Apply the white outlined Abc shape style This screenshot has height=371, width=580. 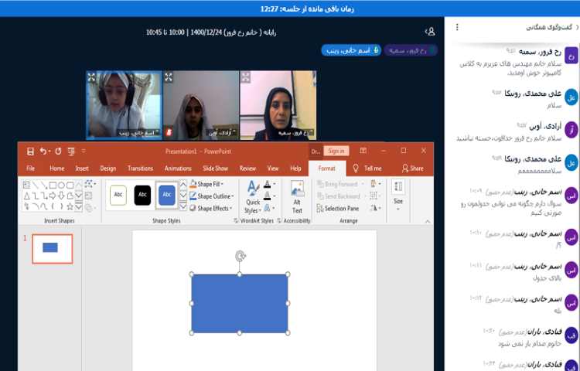pos(118,195)
